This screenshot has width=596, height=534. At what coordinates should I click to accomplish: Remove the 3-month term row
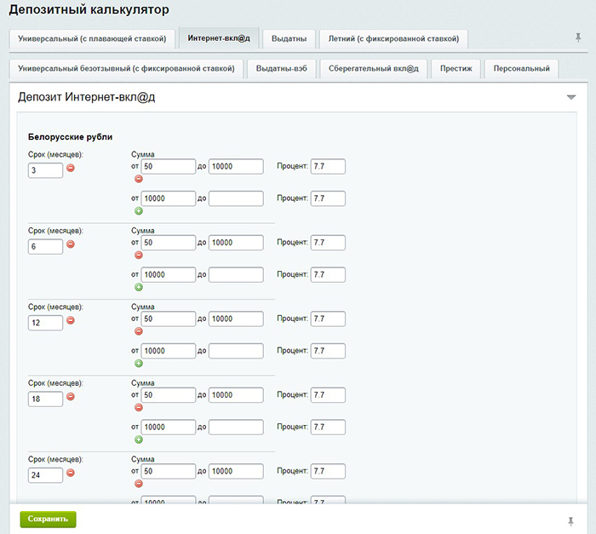[x=71, y=168]
